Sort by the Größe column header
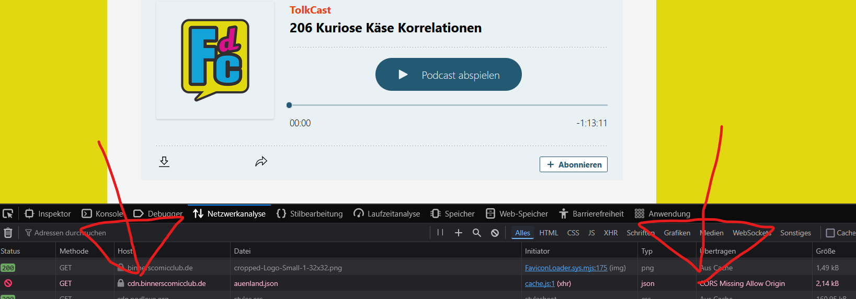Viewport: 856px width, 299px height. (834, 251)
